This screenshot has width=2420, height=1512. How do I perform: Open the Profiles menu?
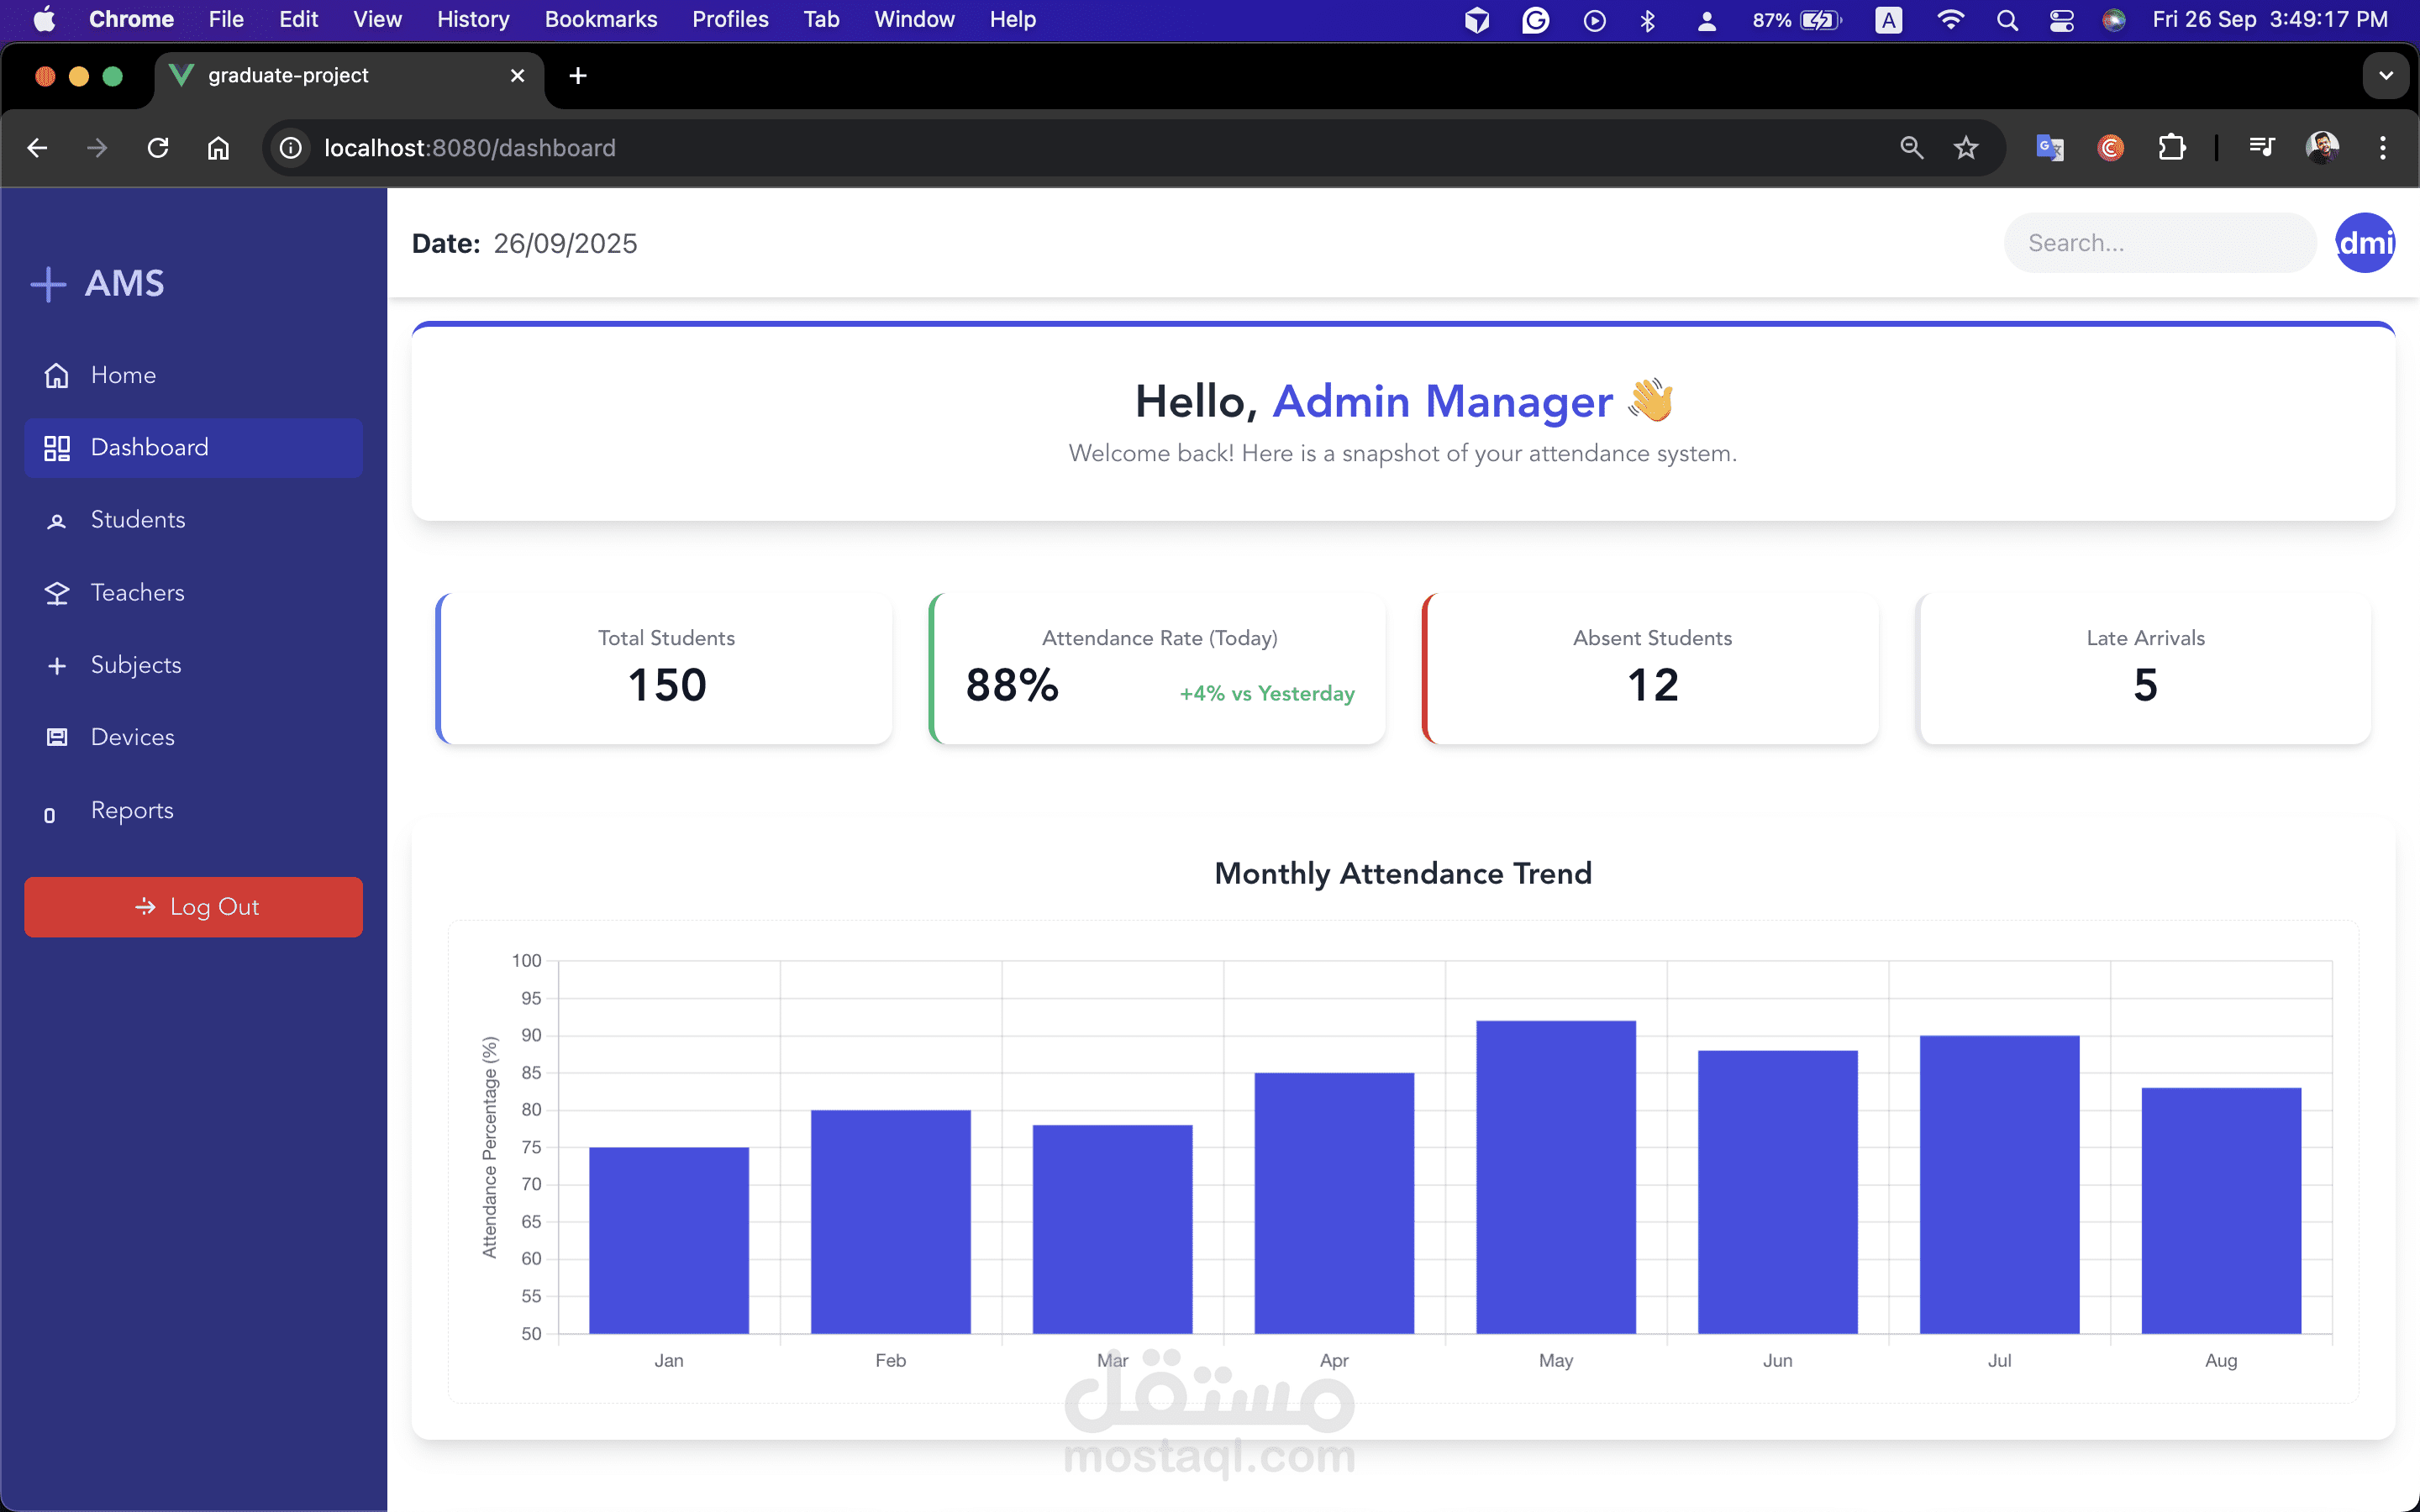click(x=730, y=20)
